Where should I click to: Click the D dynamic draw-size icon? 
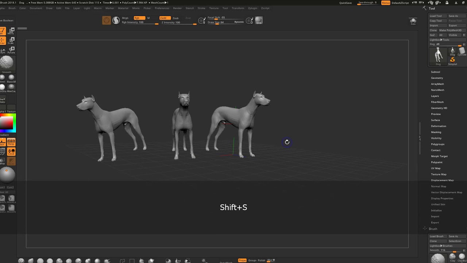click(x=249, y=21)
